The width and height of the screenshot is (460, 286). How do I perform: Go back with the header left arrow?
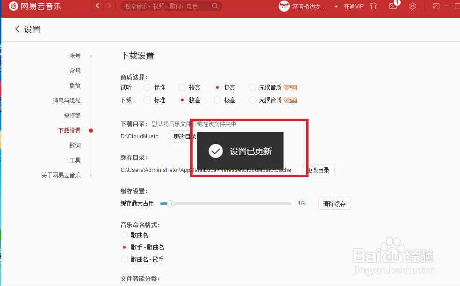pos(98,6)
